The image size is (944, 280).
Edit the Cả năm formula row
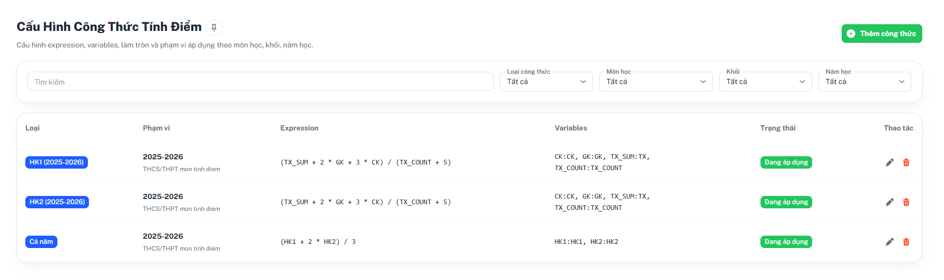coord(890,242)
